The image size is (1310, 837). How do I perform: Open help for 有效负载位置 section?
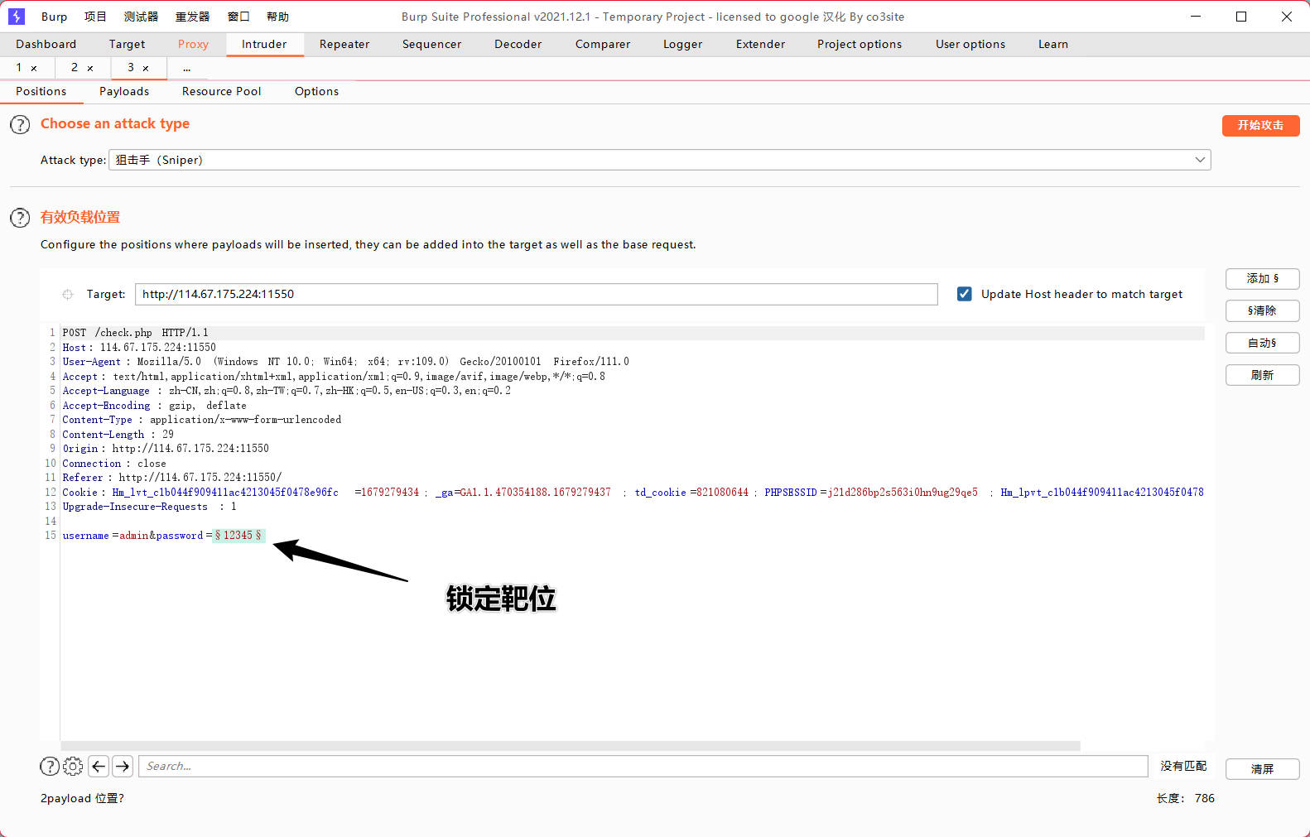point(20,218)
